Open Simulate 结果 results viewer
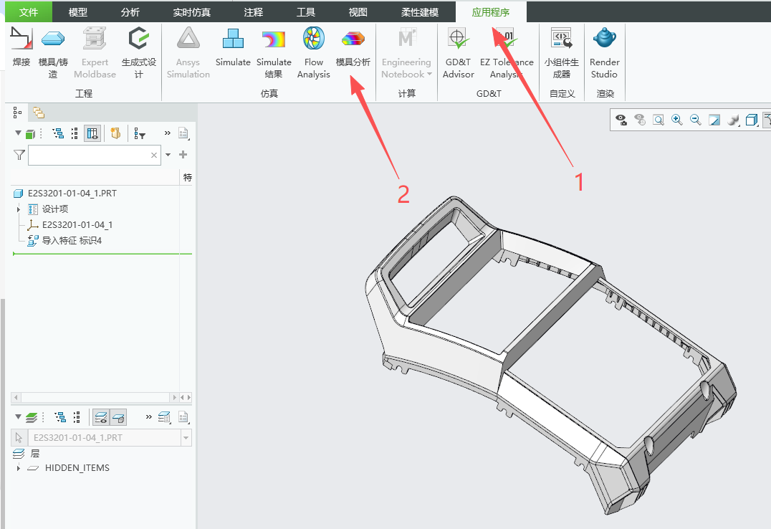Screen dimensions: 771x529 (x=274, y=52)
